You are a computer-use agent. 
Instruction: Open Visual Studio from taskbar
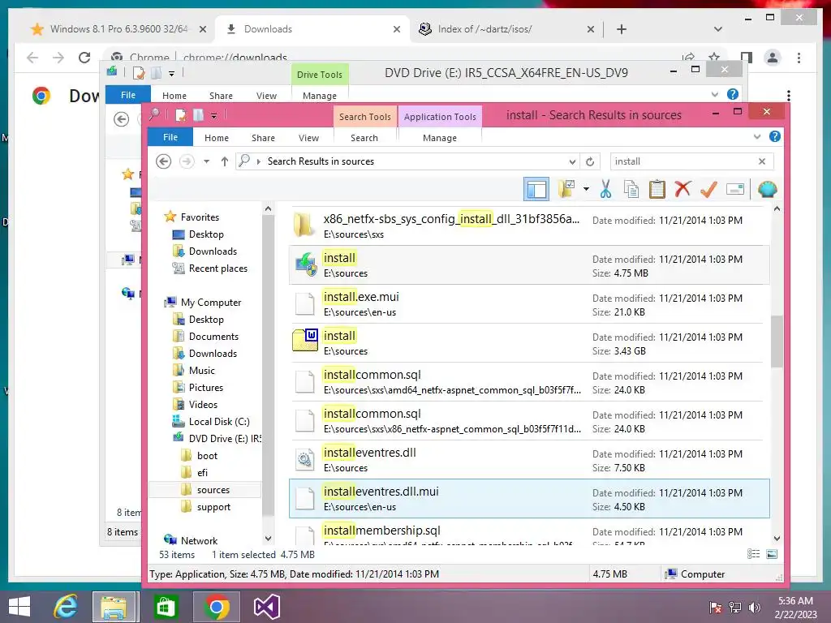click(x=266, y=607)
